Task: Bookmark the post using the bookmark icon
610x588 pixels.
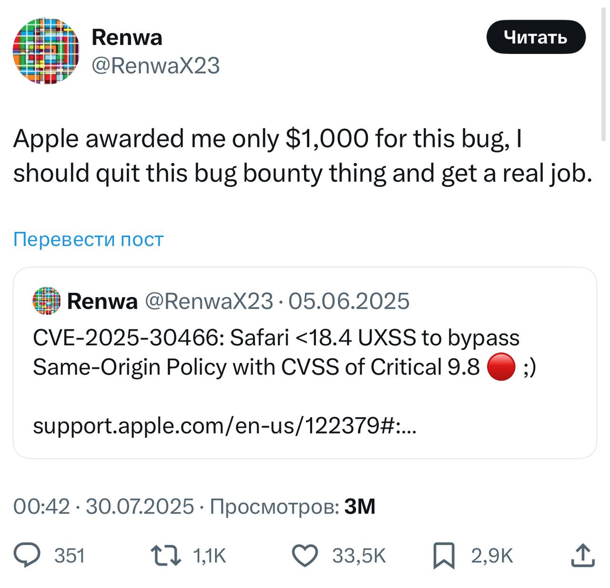Action: pos(445,554)
